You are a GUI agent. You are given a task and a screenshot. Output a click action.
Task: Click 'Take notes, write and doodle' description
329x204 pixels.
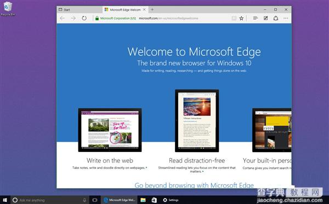[110, 168]
